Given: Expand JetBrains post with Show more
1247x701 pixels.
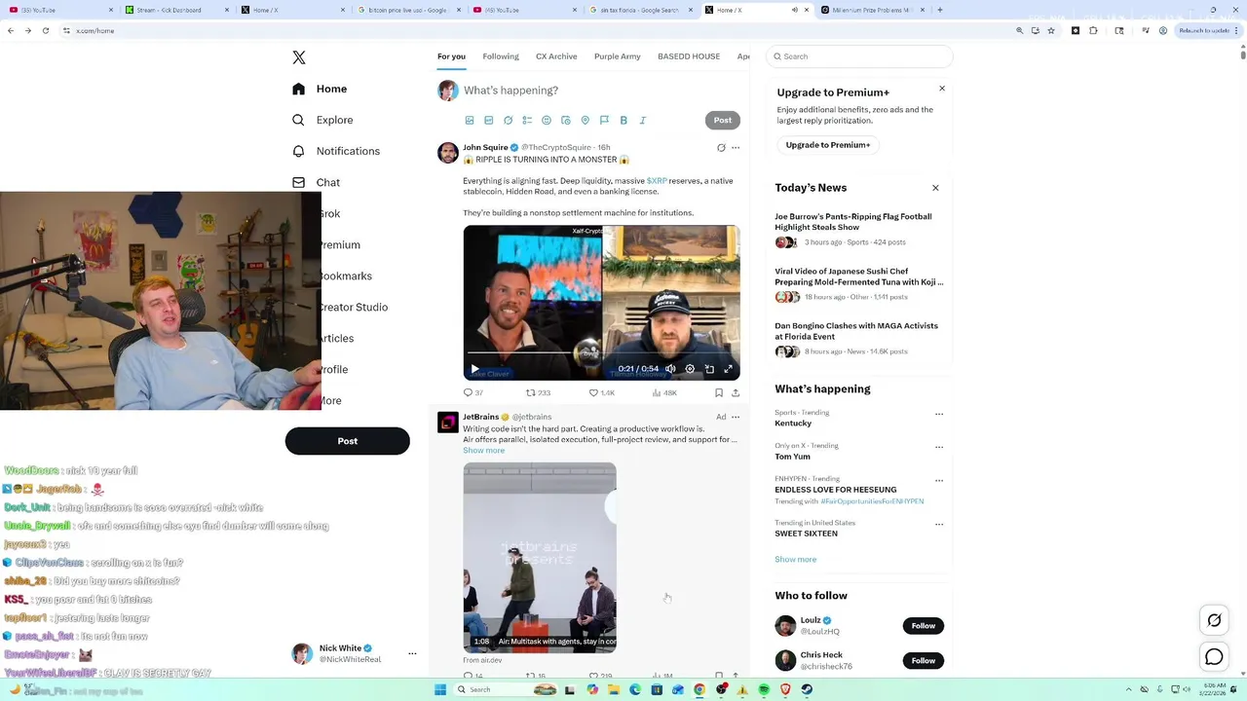Looking at the screenshot, I should (x=484, y=451).
